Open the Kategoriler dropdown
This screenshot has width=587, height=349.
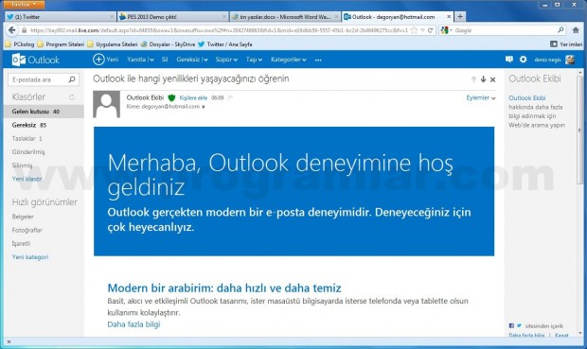(x=289, y=60)
